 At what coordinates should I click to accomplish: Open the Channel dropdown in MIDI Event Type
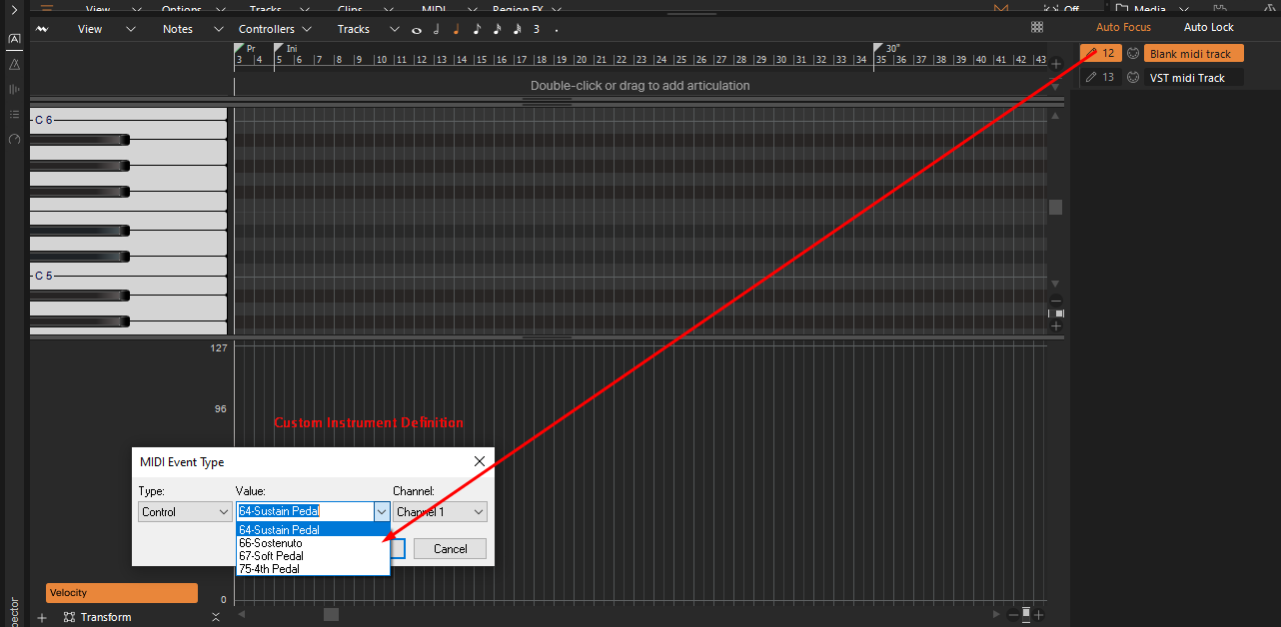click(x=440, y=512)
